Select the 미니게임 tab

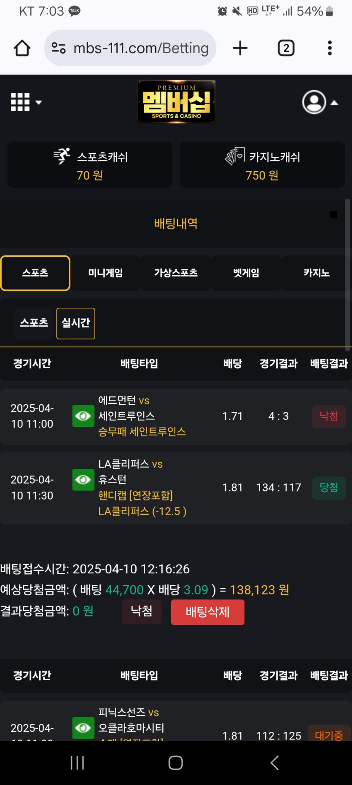coord(105,273)
